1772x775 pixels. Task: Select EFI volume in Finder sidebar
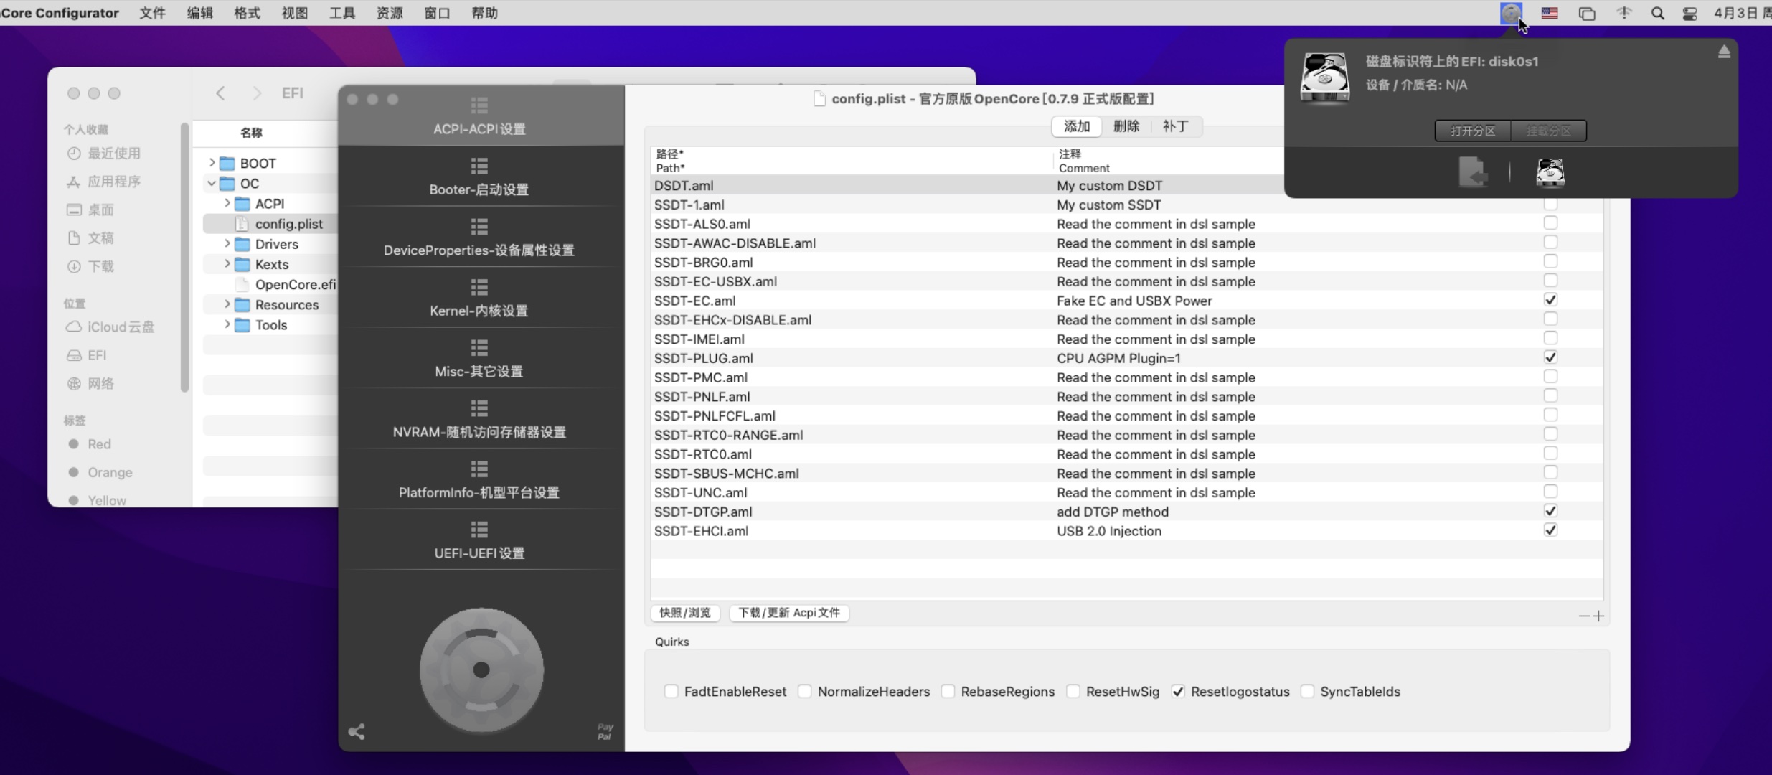point(96,355)
